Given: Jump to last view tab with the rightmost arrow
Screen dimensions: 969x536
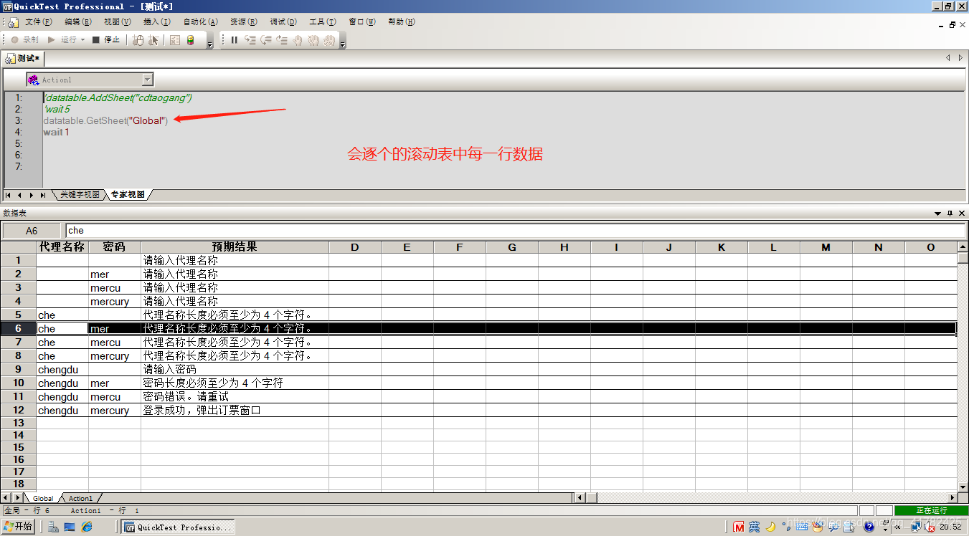Looking at the screenshot, I should point(43,195).
